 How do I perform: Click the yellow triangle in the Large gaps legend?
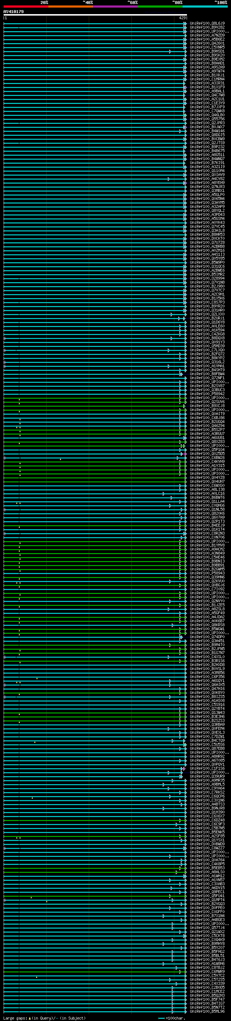click(30, 1018)
